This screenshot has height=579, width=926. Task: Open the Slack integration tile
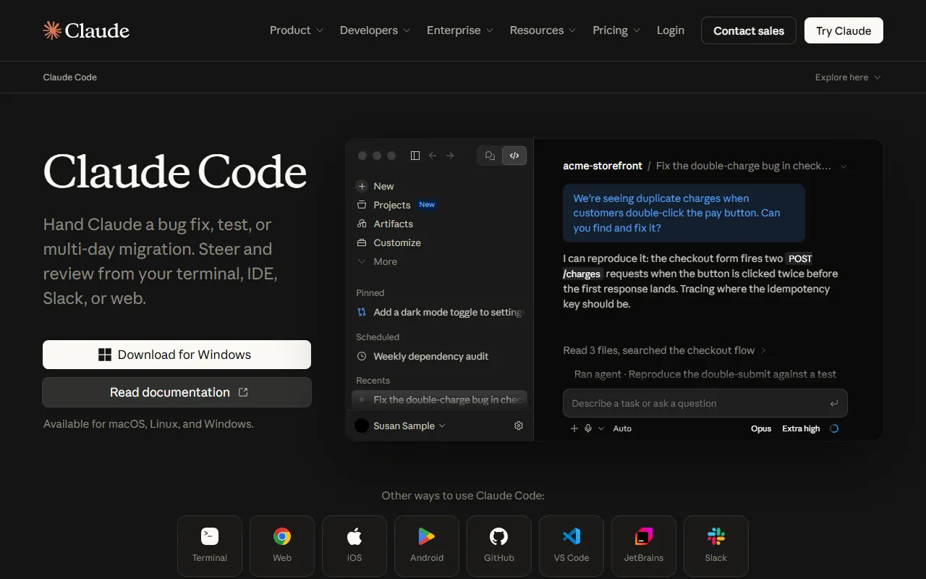(x=716, y=546)
